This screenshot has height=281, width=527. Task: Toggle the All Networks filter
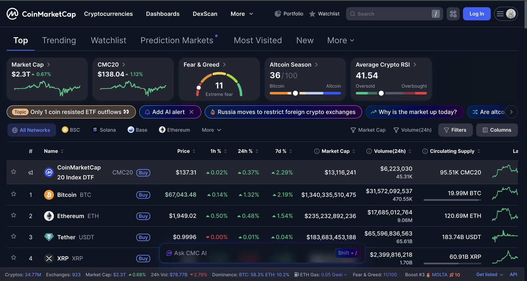click(32, 130)
